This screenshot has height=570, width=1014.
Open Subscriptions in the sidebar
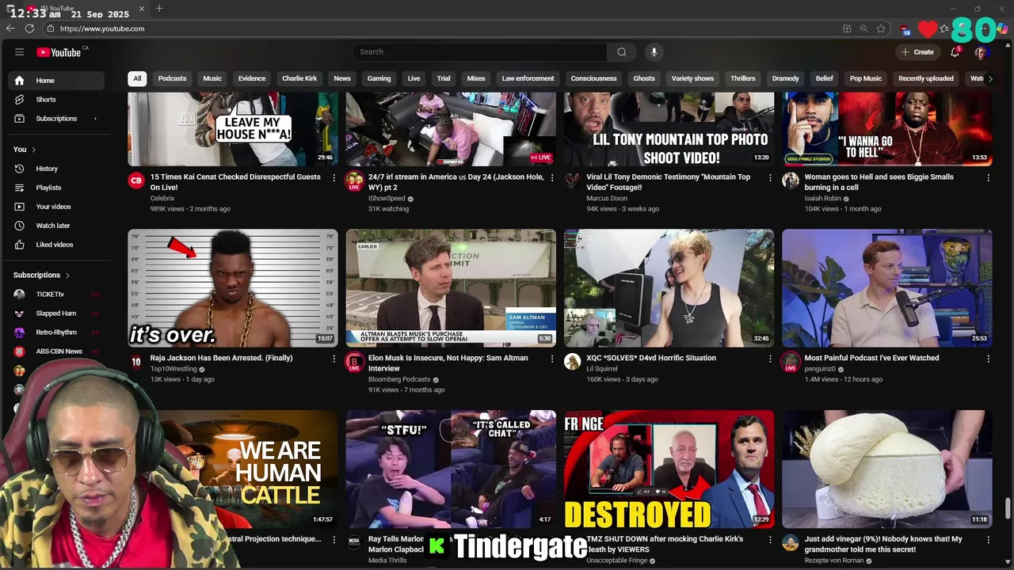point(55,119)
